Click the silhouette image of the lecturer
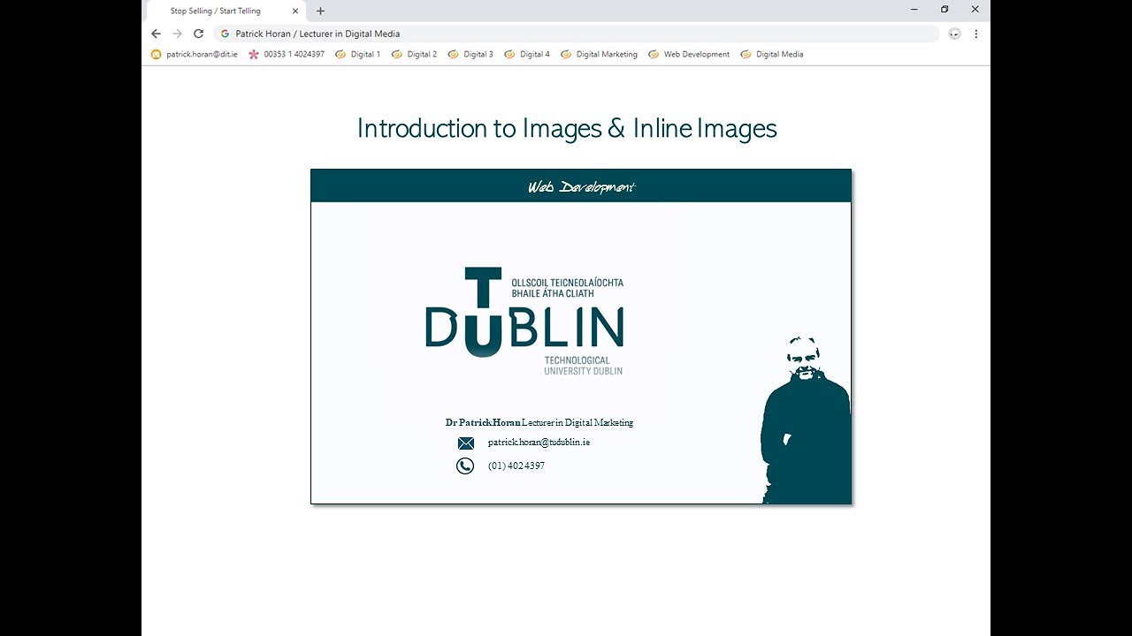 tap(806, 420)
